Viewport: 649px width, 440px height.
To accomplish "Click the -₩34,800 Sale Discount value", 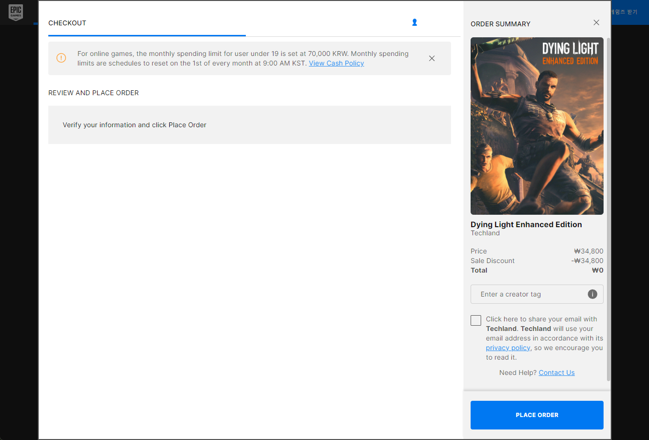I will (x=587, y=261).
